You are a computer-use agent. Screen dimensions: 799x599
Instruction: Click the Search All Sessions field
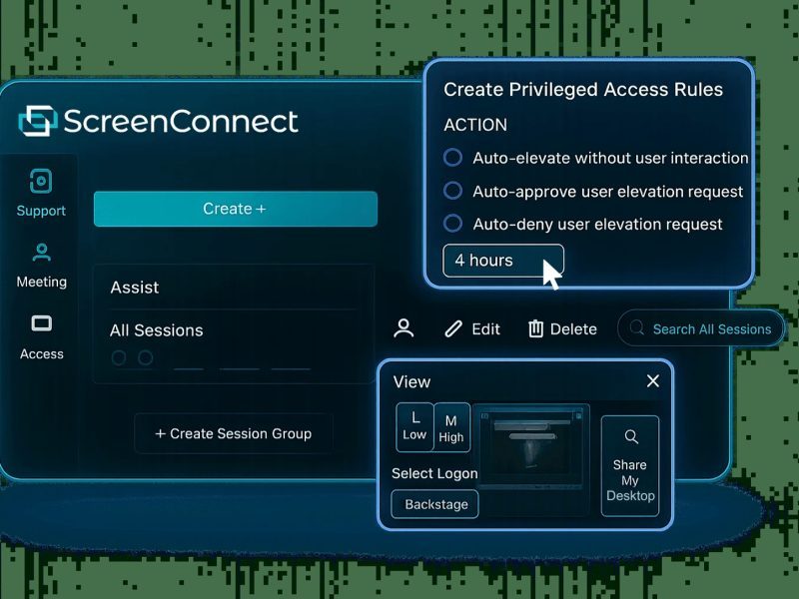(x=700, y=328)
